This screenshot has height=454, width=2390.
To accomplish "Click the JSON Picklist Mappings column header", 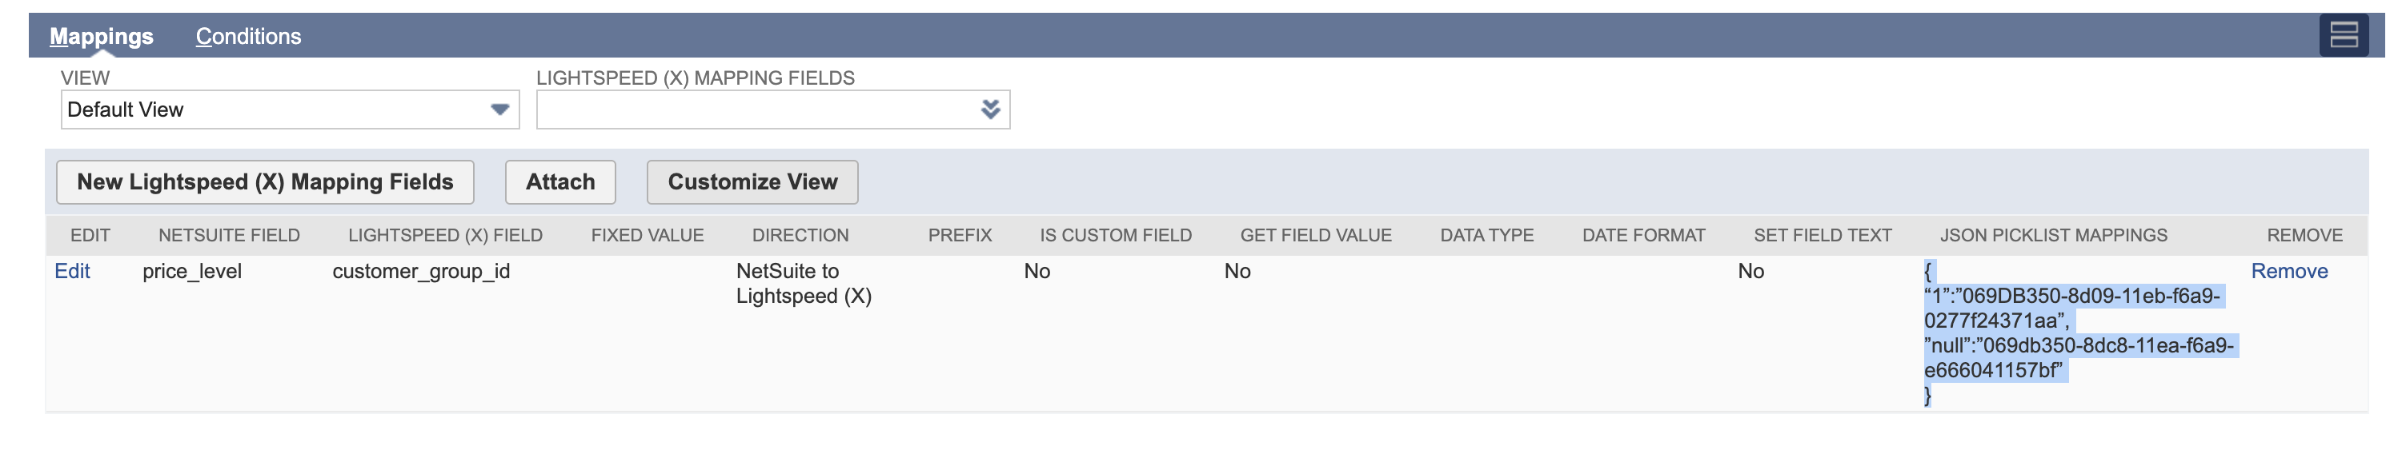I will click(x=2052, y=235).
